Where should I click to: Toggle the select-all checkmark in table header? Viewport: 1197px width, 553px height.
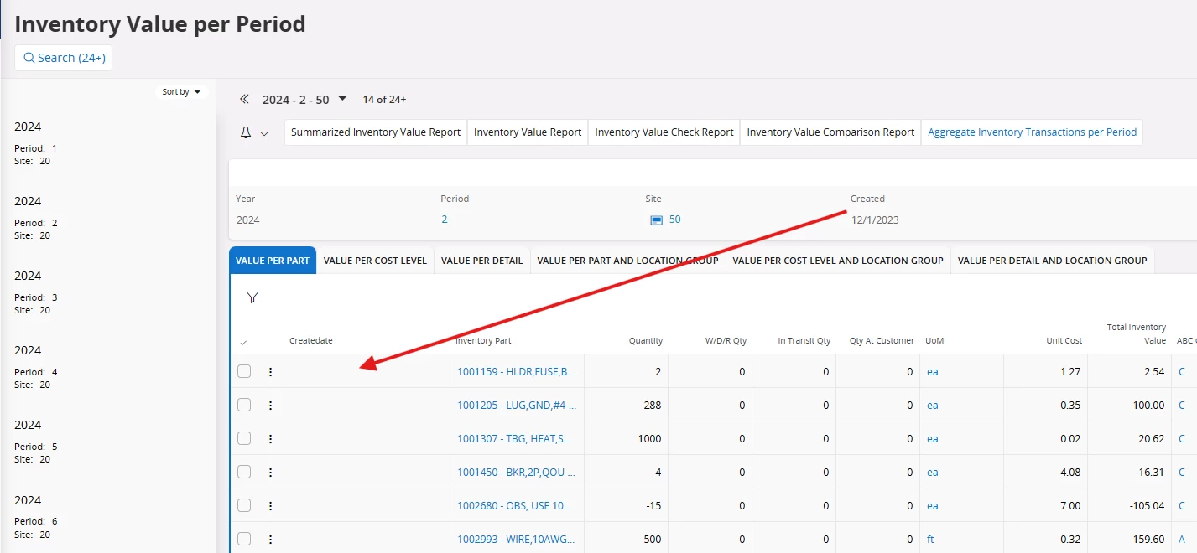243,342
